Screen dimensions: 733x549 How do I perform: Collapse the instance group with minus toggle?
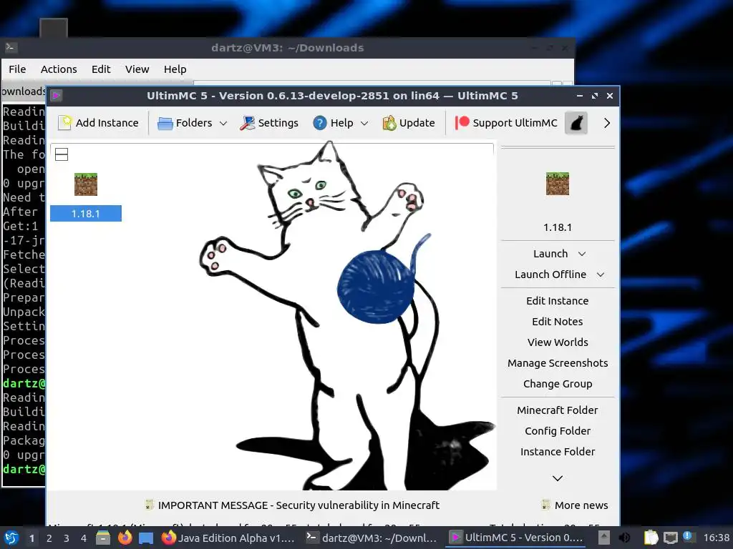pyautogui.click(x=62, y=154)
